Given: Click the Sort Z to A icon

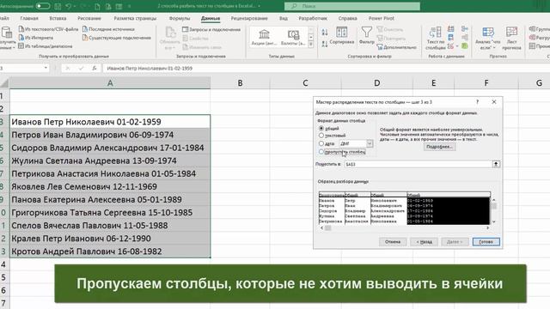Looking at the screenshot, I should (x=325, y=44).
